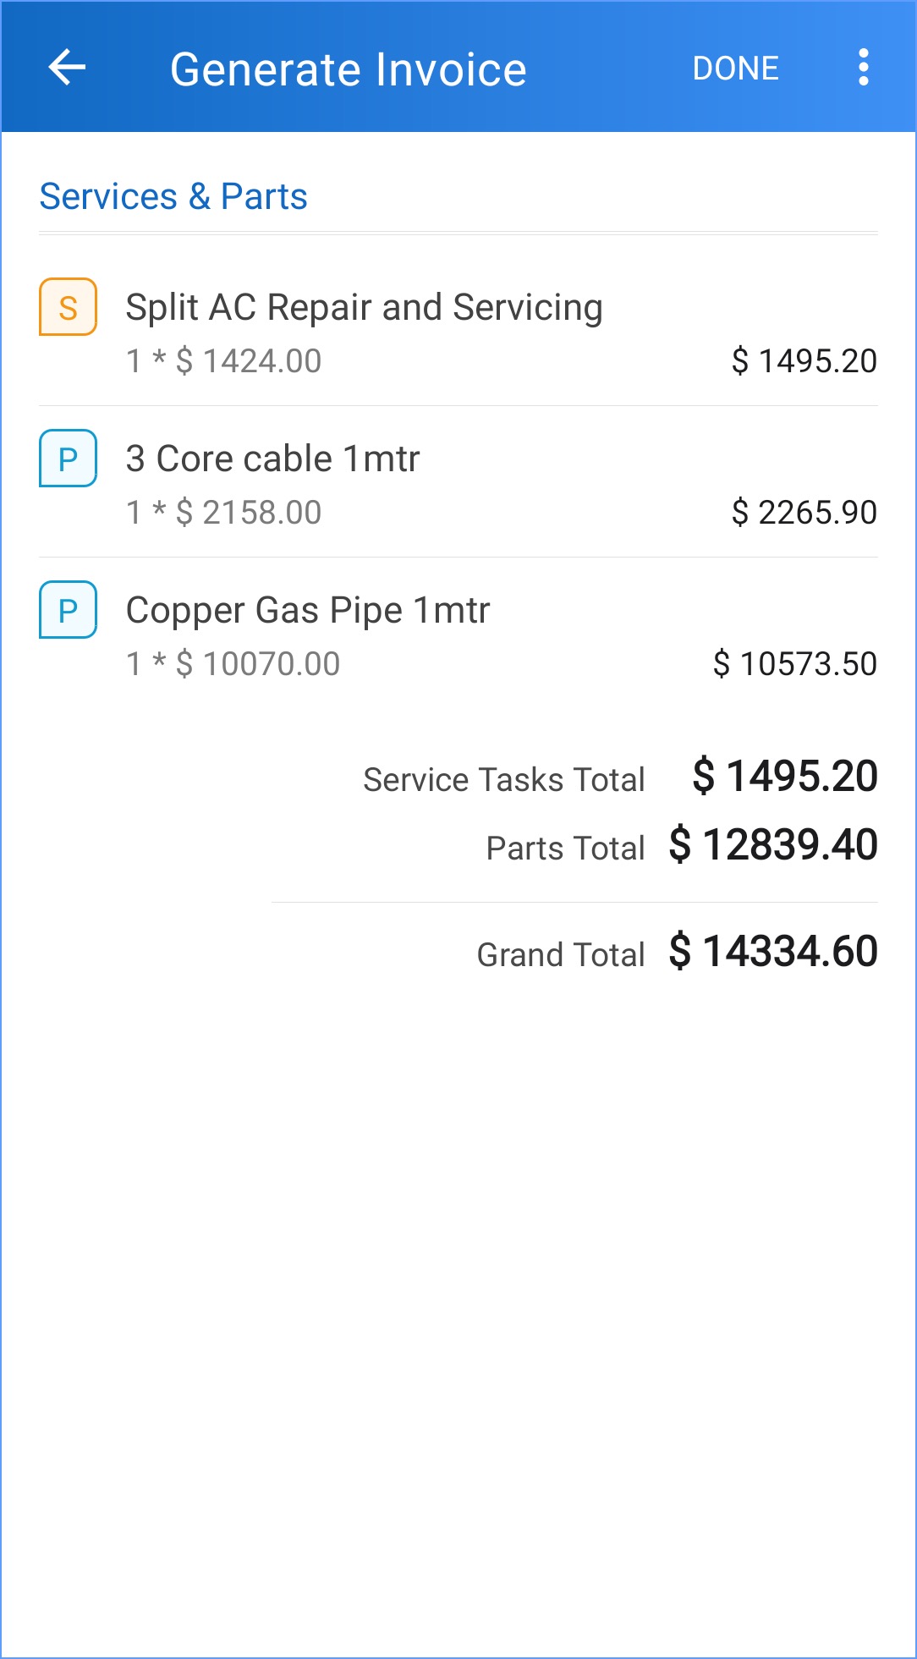Go back using the arrow icon
The width and height of the screenshot is (917, 1659).
(68, 68)
